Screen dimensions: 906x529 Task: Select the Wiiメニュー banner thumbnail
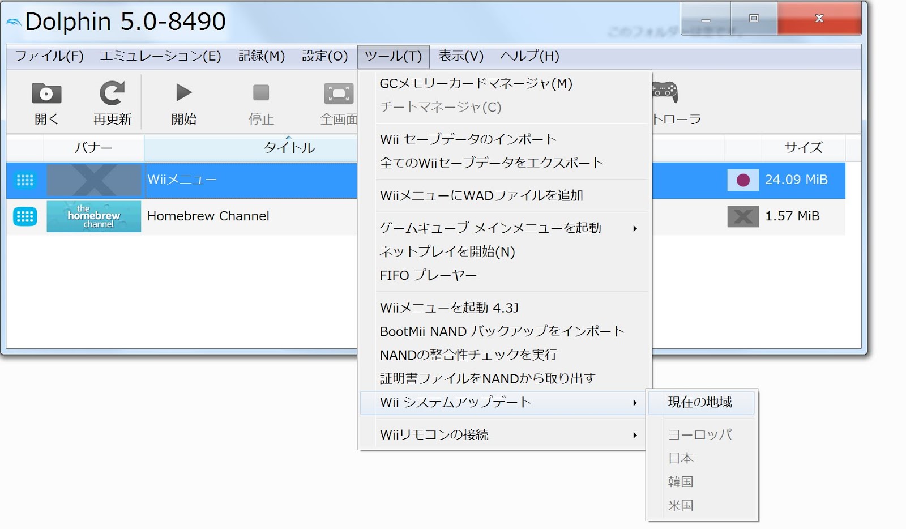coord(94,180)
